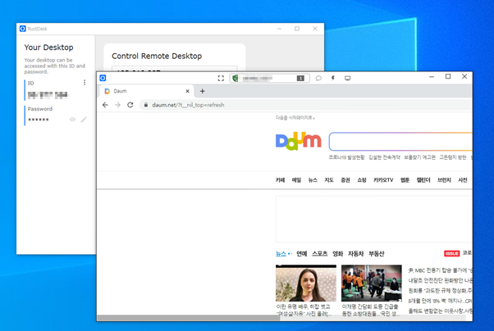Click the blurred ID number in Your Desktop
This screenshot has width=494, height=331.
48,95
